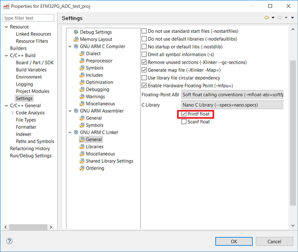Select the Memory Layout tool icon
Image resolution: width=298 pixels, height=252 pixels.
[x=76, y=39]
